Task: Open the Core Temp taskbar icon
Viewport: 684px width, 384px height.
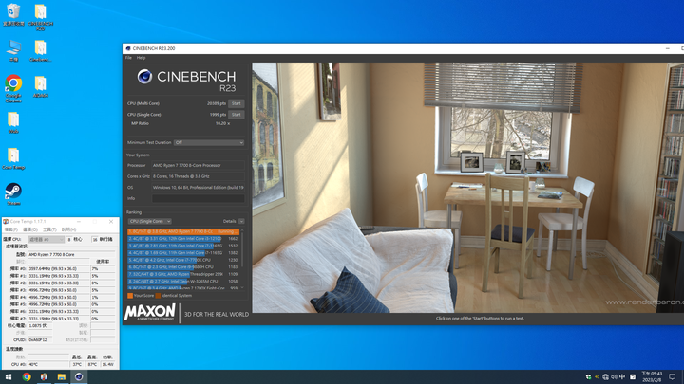Action: (x=44, y=377)
